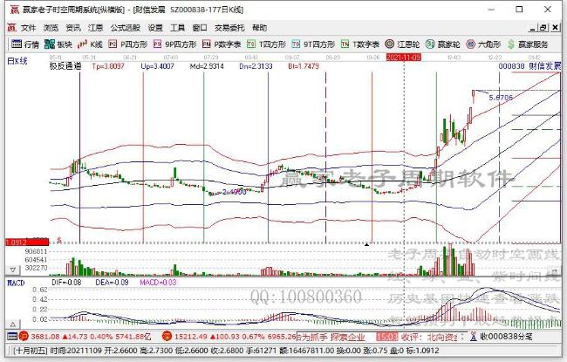Screen dimensions: 567x362
Task: Open the P数字表 tool icon
Action: pos(207,44)
